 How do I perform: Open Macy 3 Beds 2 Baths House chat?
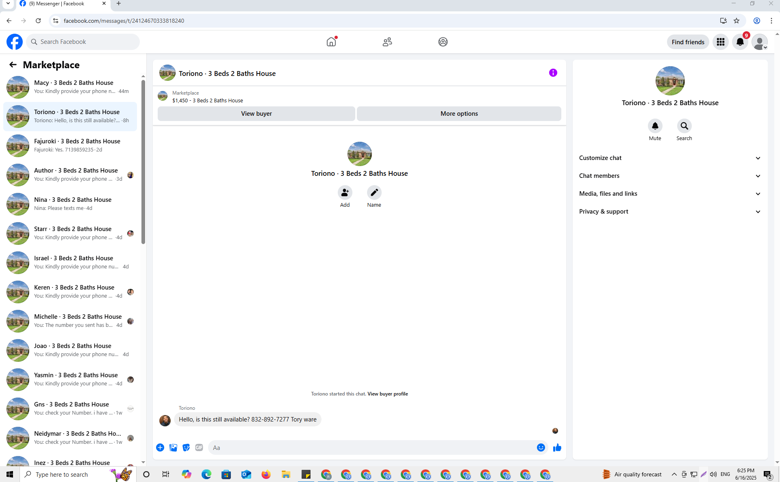(70, 87)
